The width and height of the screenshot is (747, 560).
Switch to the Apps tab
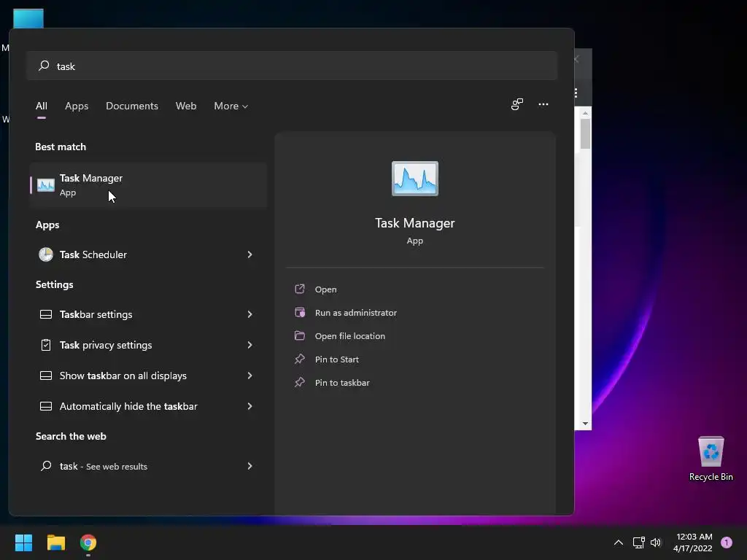(x=77, y=106)
